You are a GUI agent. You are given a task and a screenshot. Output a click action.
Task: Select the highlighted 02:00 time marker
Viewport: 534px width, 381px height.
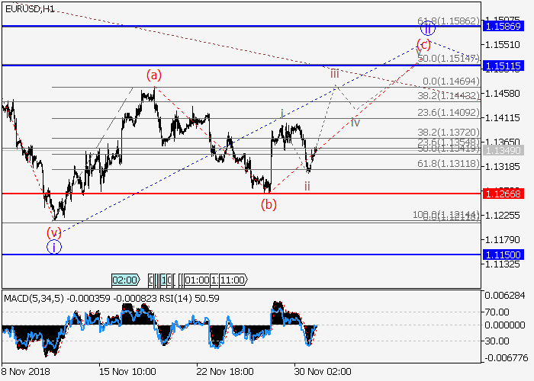pyautogui.click(x=124, y=280)
